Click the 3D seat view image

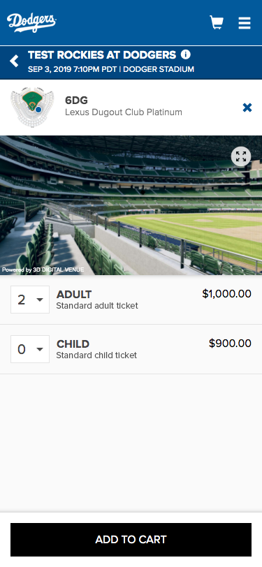[131, 205]
